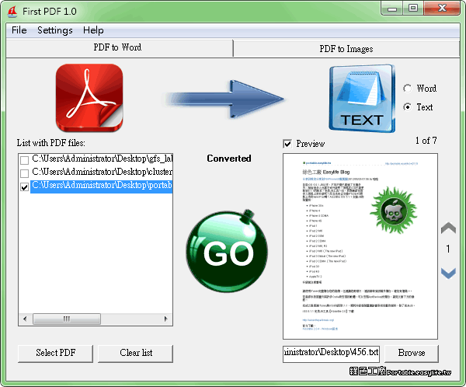The width and height of the screenshot is (466, 387).
Task: Close the First PDF window
Action: [442, 9]
